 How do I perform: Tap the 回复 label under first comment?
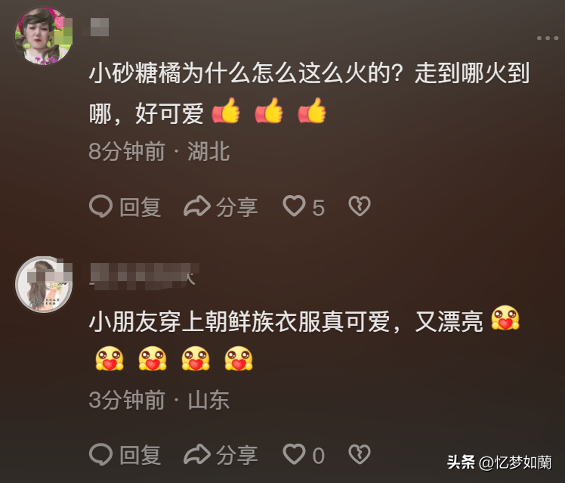(140, 207)
